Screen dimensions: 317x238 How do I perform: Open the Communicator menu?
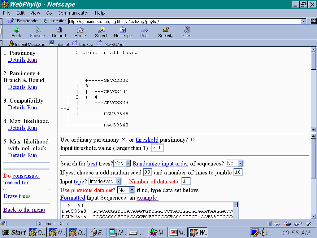(73, 13)
